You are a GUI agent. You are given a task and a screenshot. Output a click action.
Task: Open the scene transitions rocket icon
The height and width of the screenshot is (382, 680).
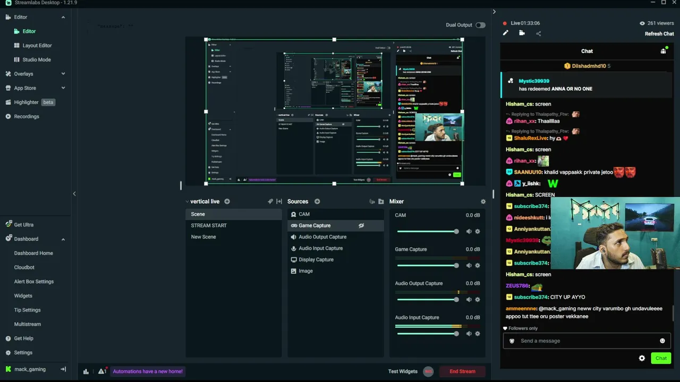(x=270, y=202)
